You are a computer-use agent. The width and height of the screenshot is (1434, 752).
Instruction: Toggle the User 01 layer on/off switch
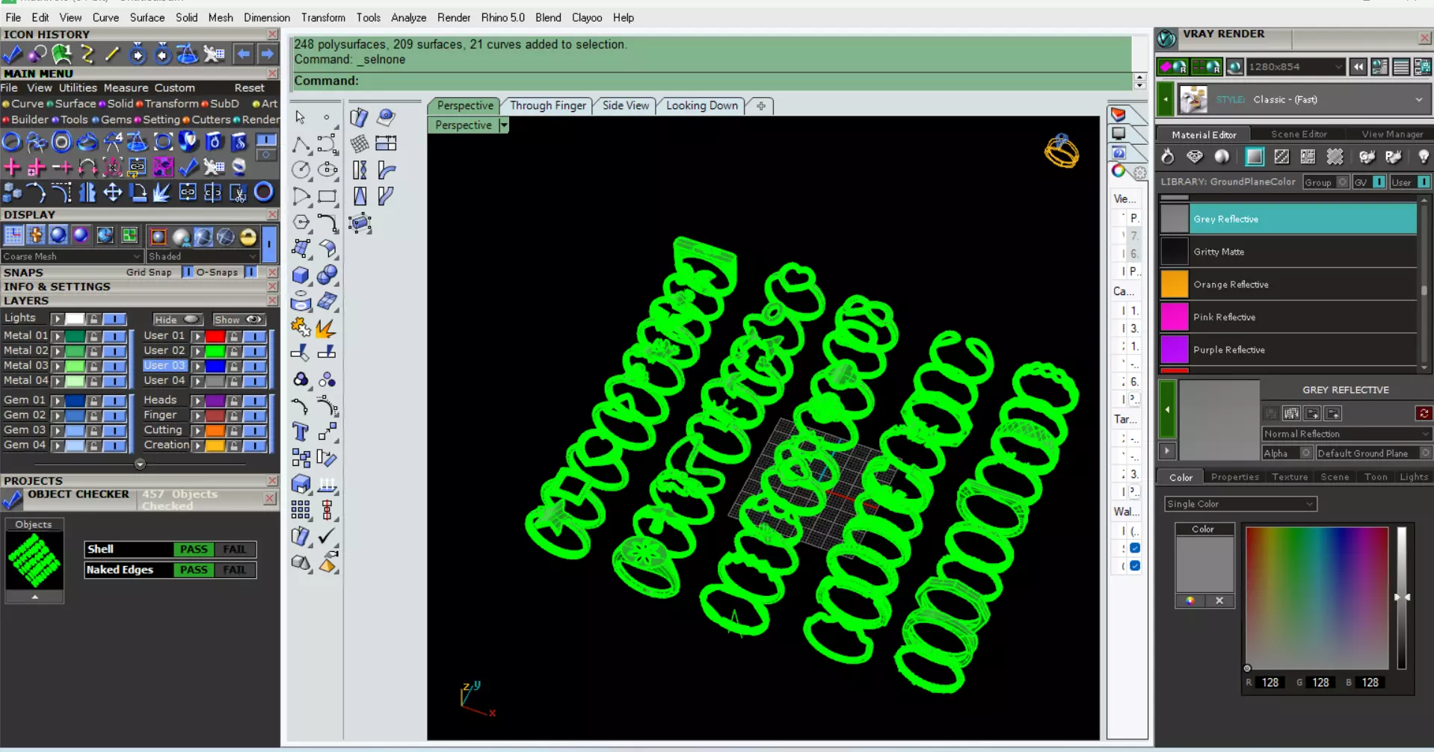[255, 336]
